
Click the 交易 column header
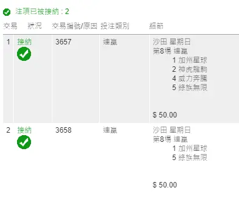[x=10, y=26]
